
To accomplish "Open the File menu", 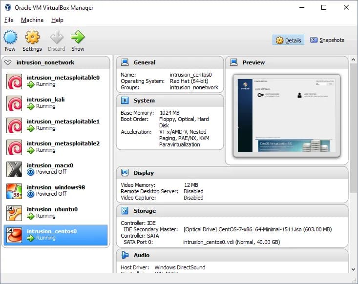I will 9,20.
